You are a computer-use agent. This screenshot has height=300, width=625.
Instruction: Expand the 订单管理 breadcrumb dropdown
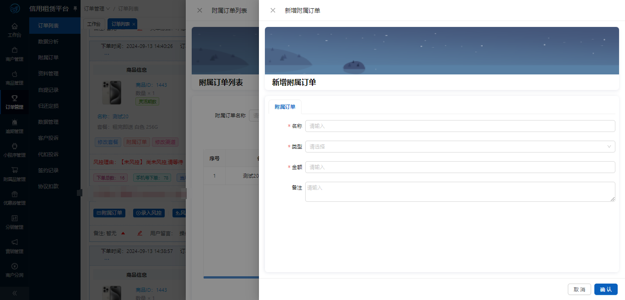pyautogui.click(x=97, y=9)
